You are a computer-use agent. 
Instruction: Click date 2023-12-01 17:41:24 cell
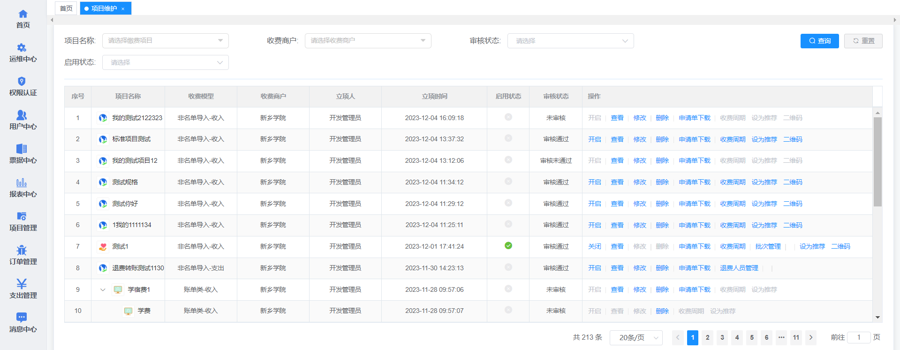pos(434,246)
